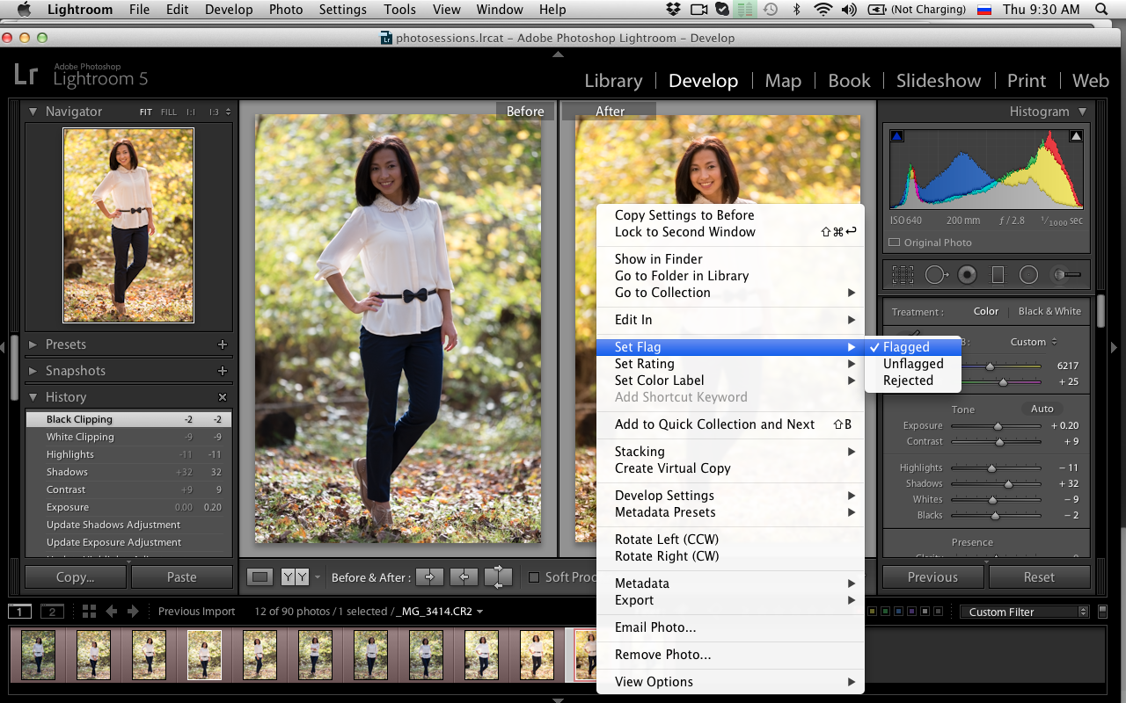Toggle the highlight clipping indicator in Histogram
The image size is (1126, 703).
(x=1075, y=136)
